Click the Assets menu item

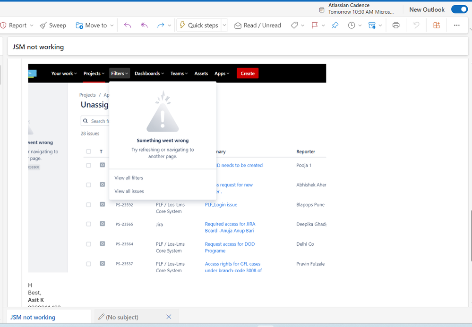201,73
